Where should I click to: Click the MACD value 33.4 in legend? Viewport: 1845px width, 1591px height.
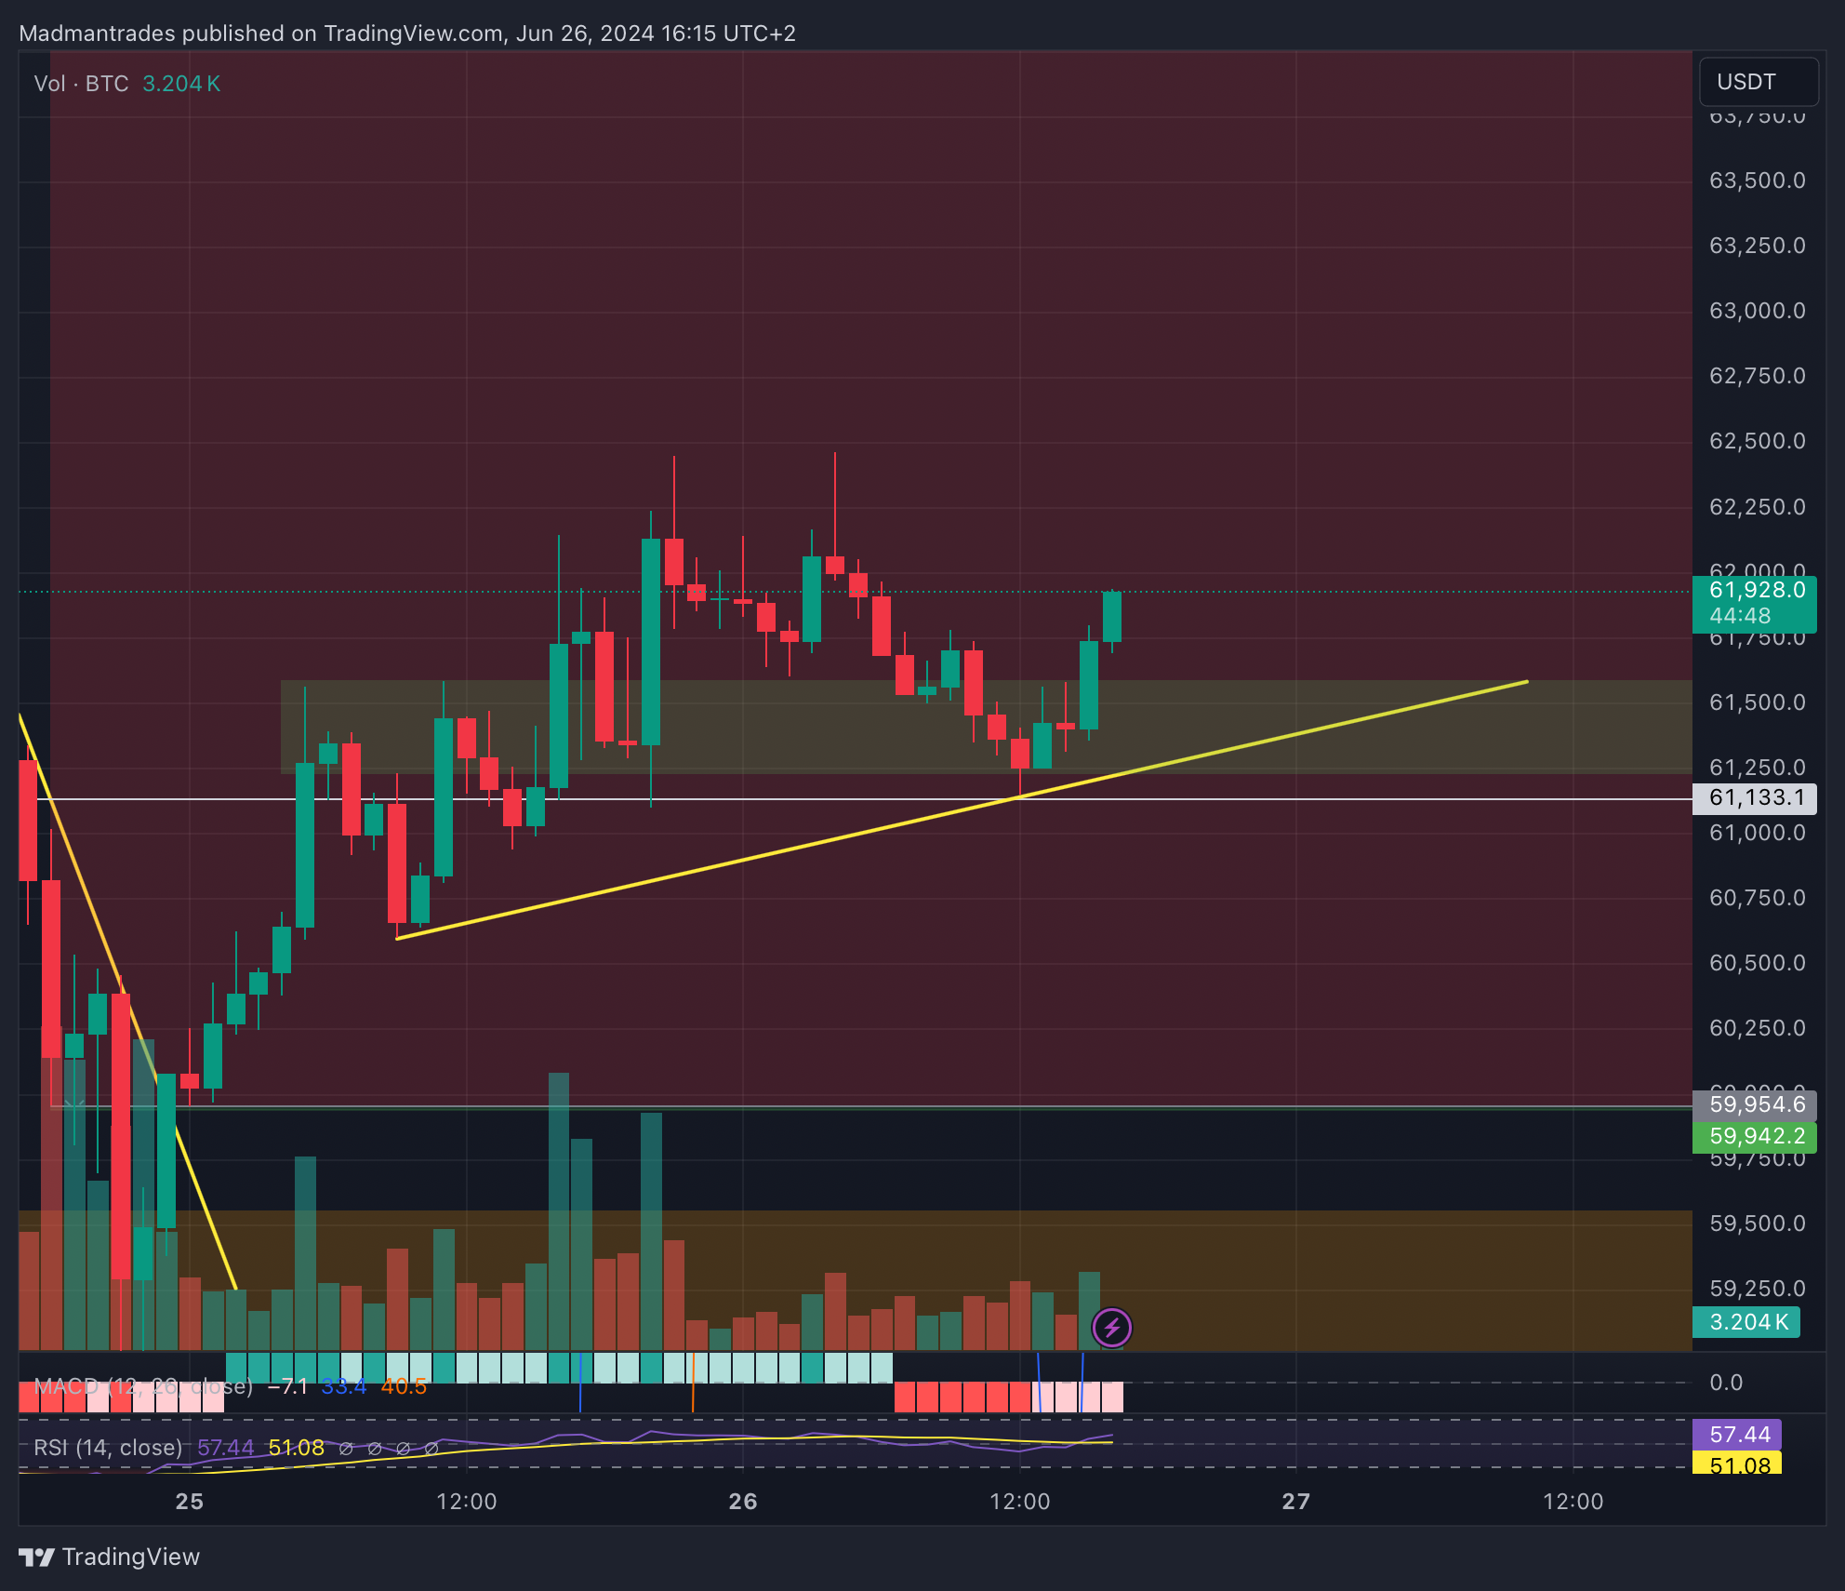pyautogui.click(x=344, y=1386)
